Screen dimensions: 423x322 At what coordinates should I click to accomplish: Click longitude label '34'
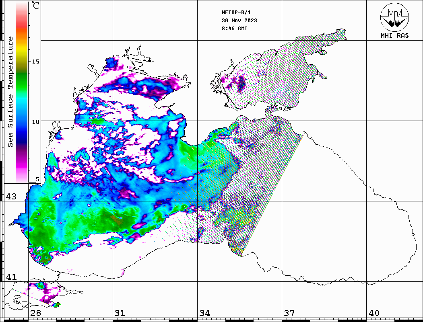click(x=204, y=313)
